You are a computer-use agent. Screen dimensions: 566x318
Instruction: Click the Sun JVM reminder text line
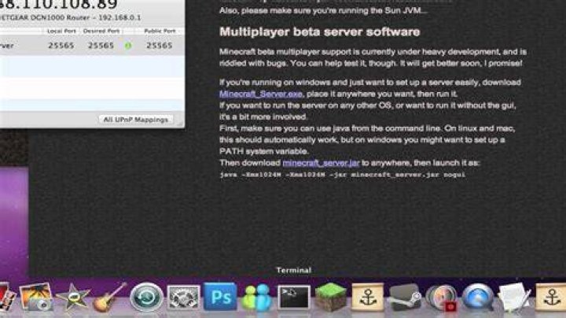click(323, 10)
